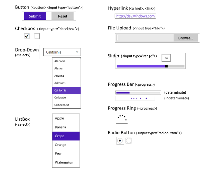This screenshot has width=213, height=169.
Task: Click the gray unfilled slider track
Action: tap(176, 66)
